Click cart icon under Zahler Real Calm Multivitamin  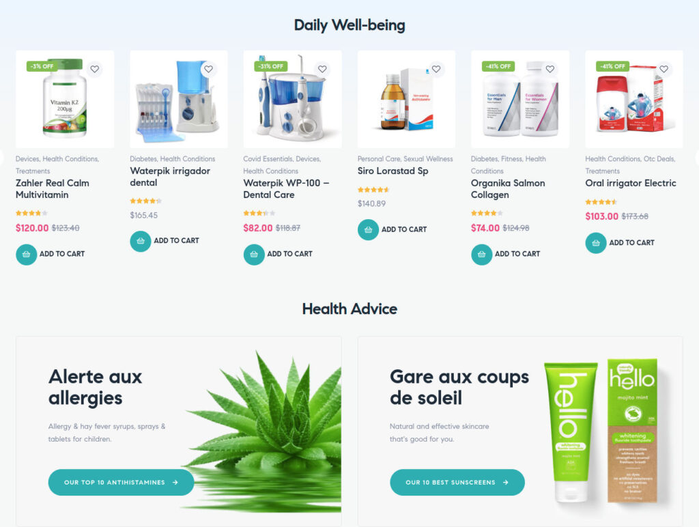coord(27,255)
